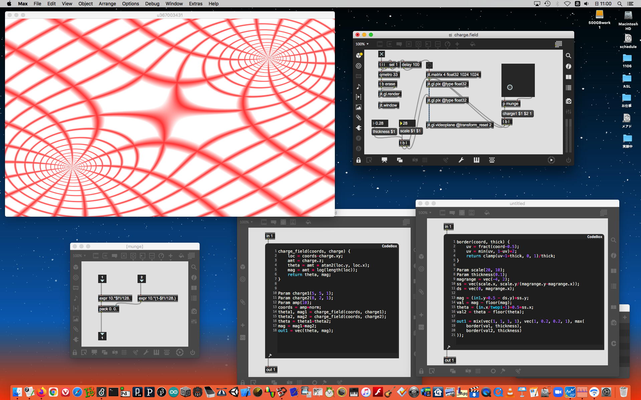Open the 100% zoom dropdown in munge window
This screenshot has height=400, width=641.
pyautogui.click(x=79, y=256)
